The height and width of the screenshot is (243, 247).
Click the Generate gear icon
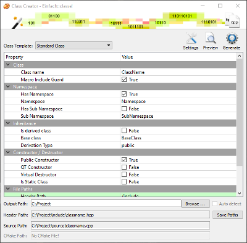tap(232, 38)
